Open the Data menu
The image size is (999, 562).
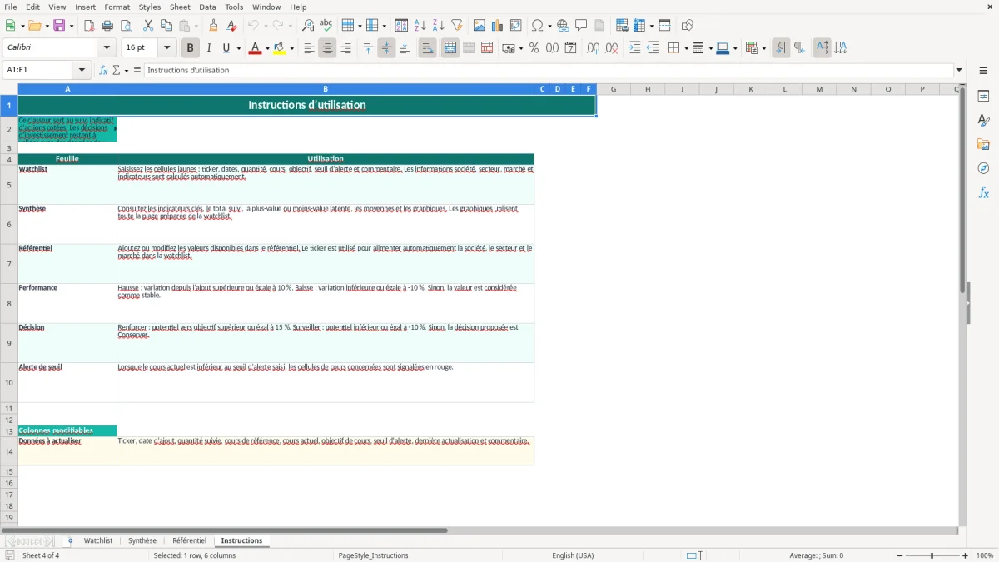(x=207, y=7)
